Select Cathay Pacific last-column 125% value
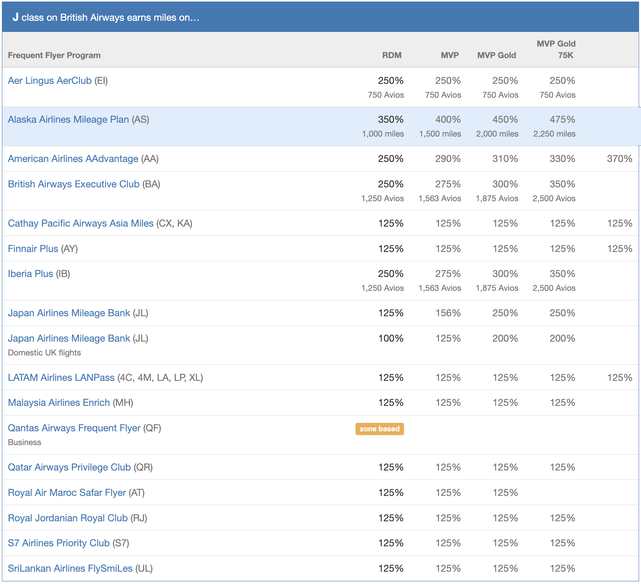This screenshot has height=584, width=641. point(620,224)
